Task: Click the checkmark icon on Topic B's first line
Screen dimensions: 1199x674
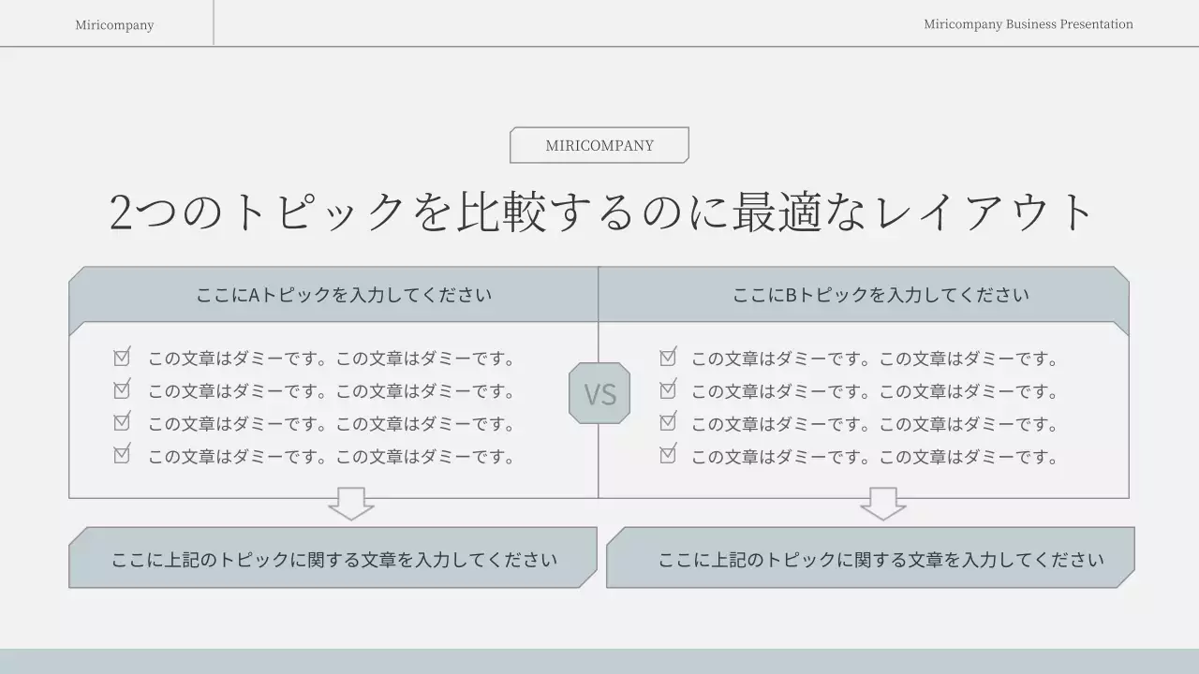Action: pos(667,357)
